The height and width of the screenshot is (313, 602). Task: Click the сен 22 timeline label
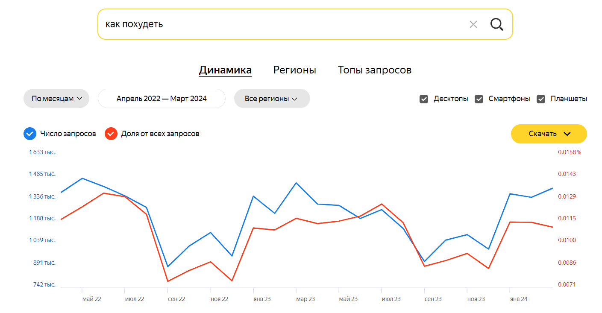176,299
